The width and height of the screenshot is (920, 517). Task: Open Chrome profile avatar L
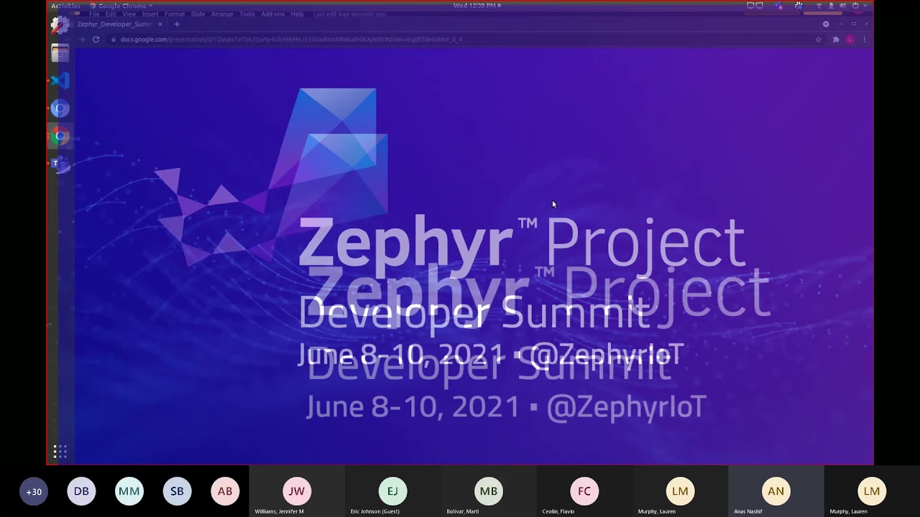850,39
